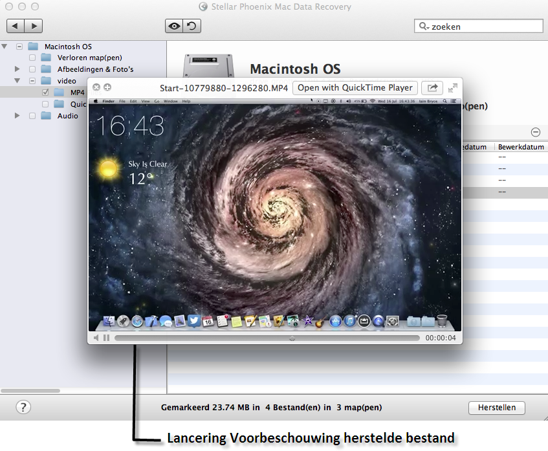Screen dimensions: 548x451
Task: Expand the Audio folder triangle
Action: pyautogui.click(x=17, y=115)
